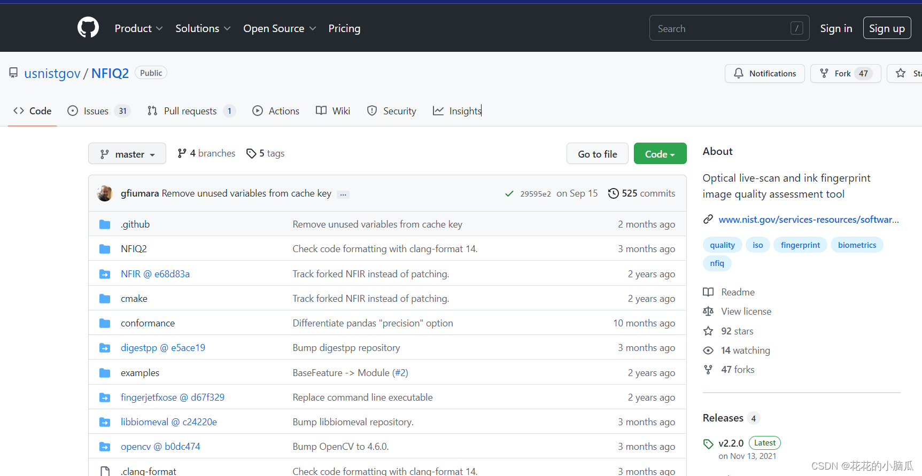Expand the Open Source menu
Viewport: 922px width, 476px height.
[280, 28]
